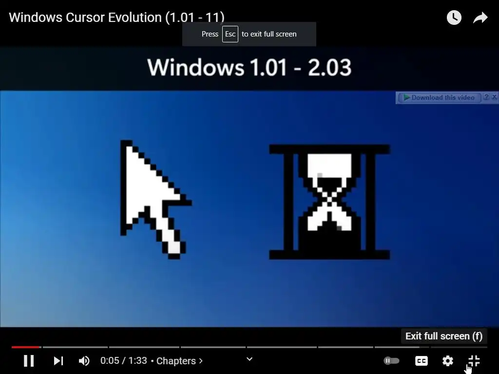The width and height of the screenshot is (499, 374).
Task: Seek within the red played segment
Action: click(26, 347)
